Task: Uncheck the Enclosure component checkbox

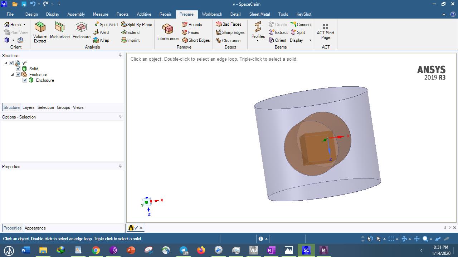Action: tap(18, 75)
